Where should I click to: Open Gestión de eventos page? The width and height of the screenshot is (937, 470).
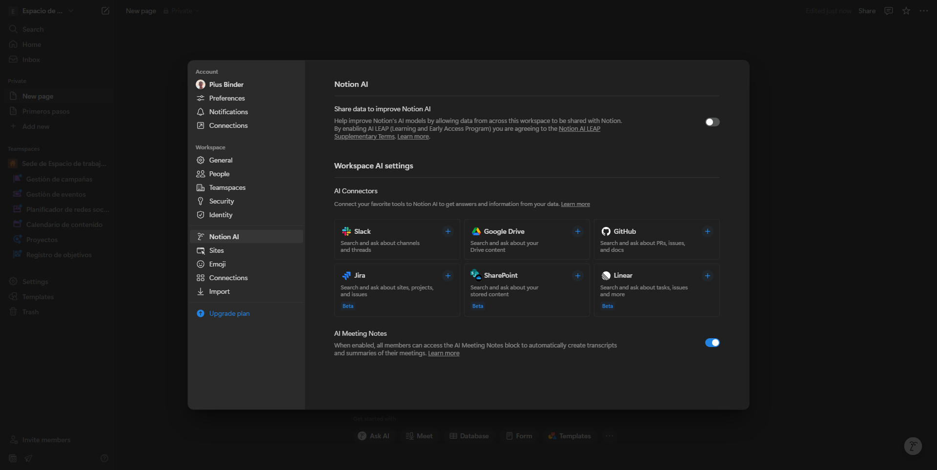(59, 194)
